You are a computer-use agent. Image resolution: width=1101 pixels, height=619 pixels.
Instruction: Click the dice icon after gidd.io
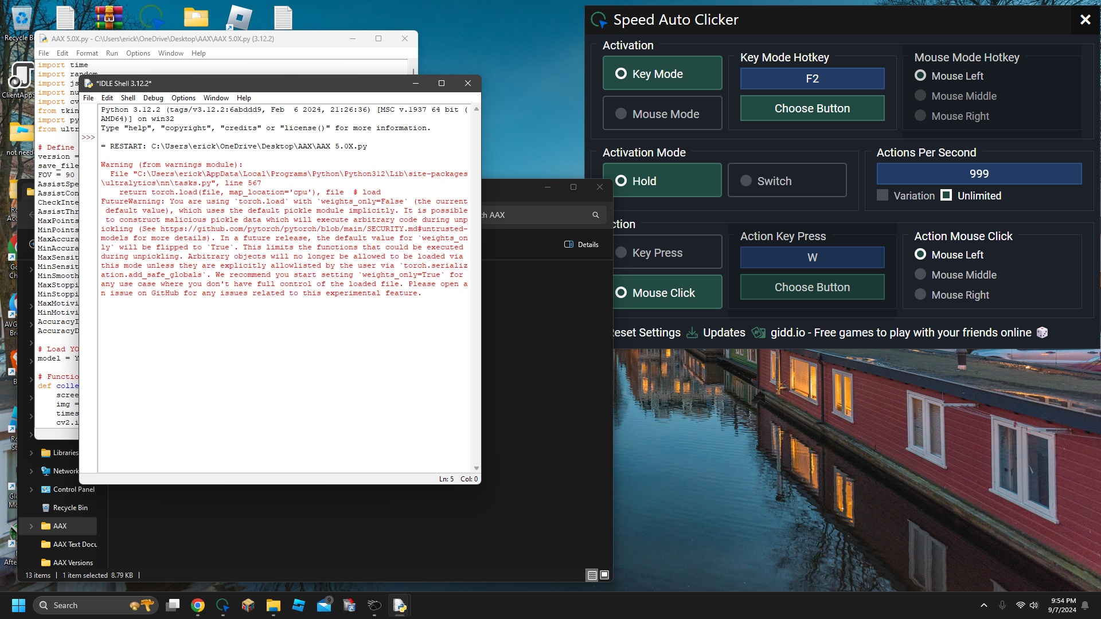pos(1042,333)
